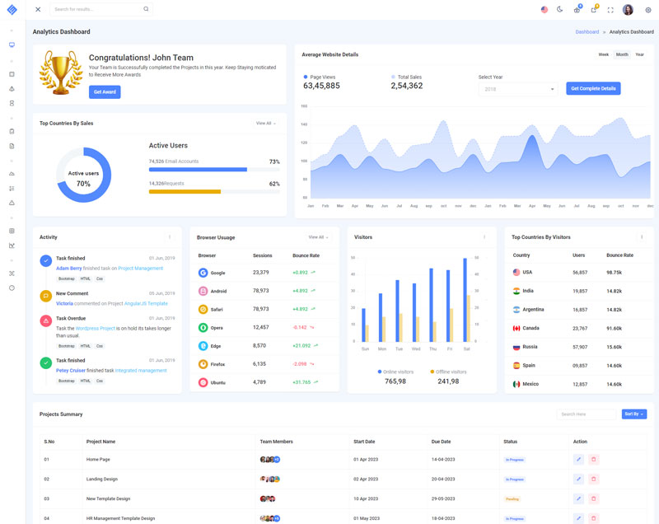Viewport: 659px width, 524px height.
Task: Switch chart to the Week tab
Action: (603, 54)
